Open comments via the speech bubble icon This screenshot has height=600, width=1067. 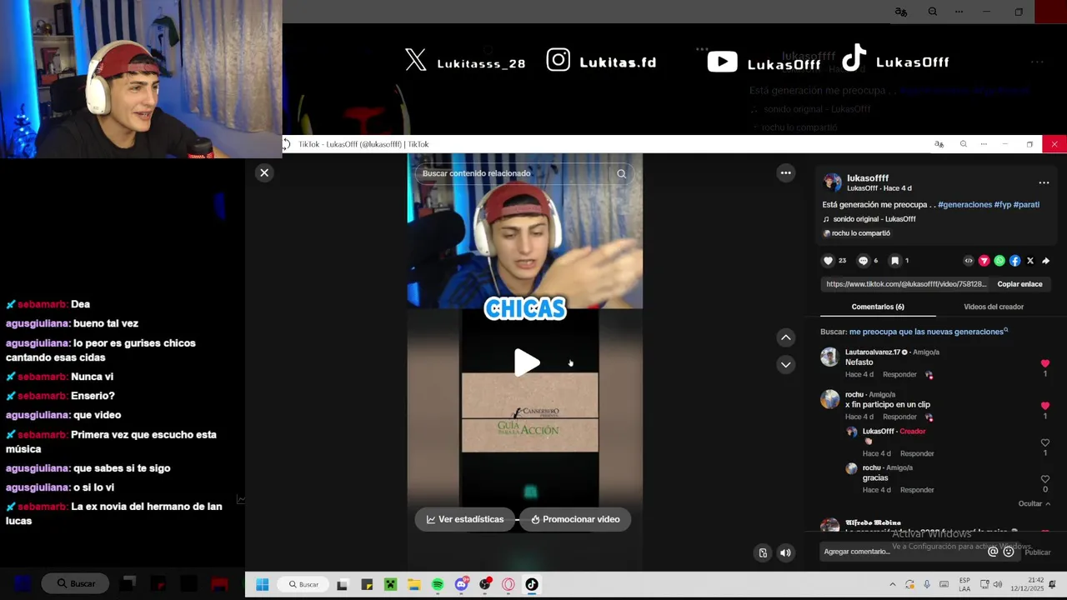coord(863,261)
